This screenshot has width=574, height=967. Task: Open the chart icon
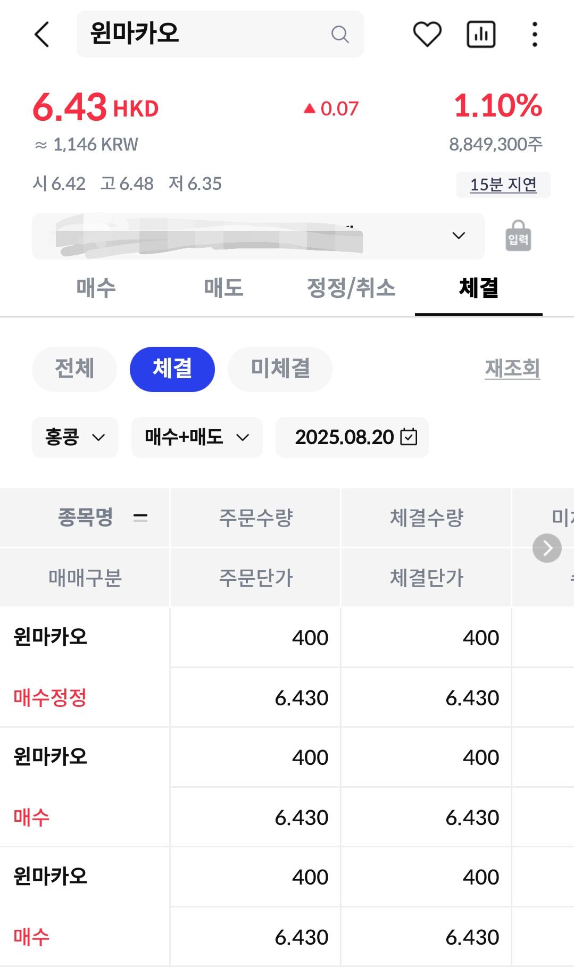click(x=481, y=35)
